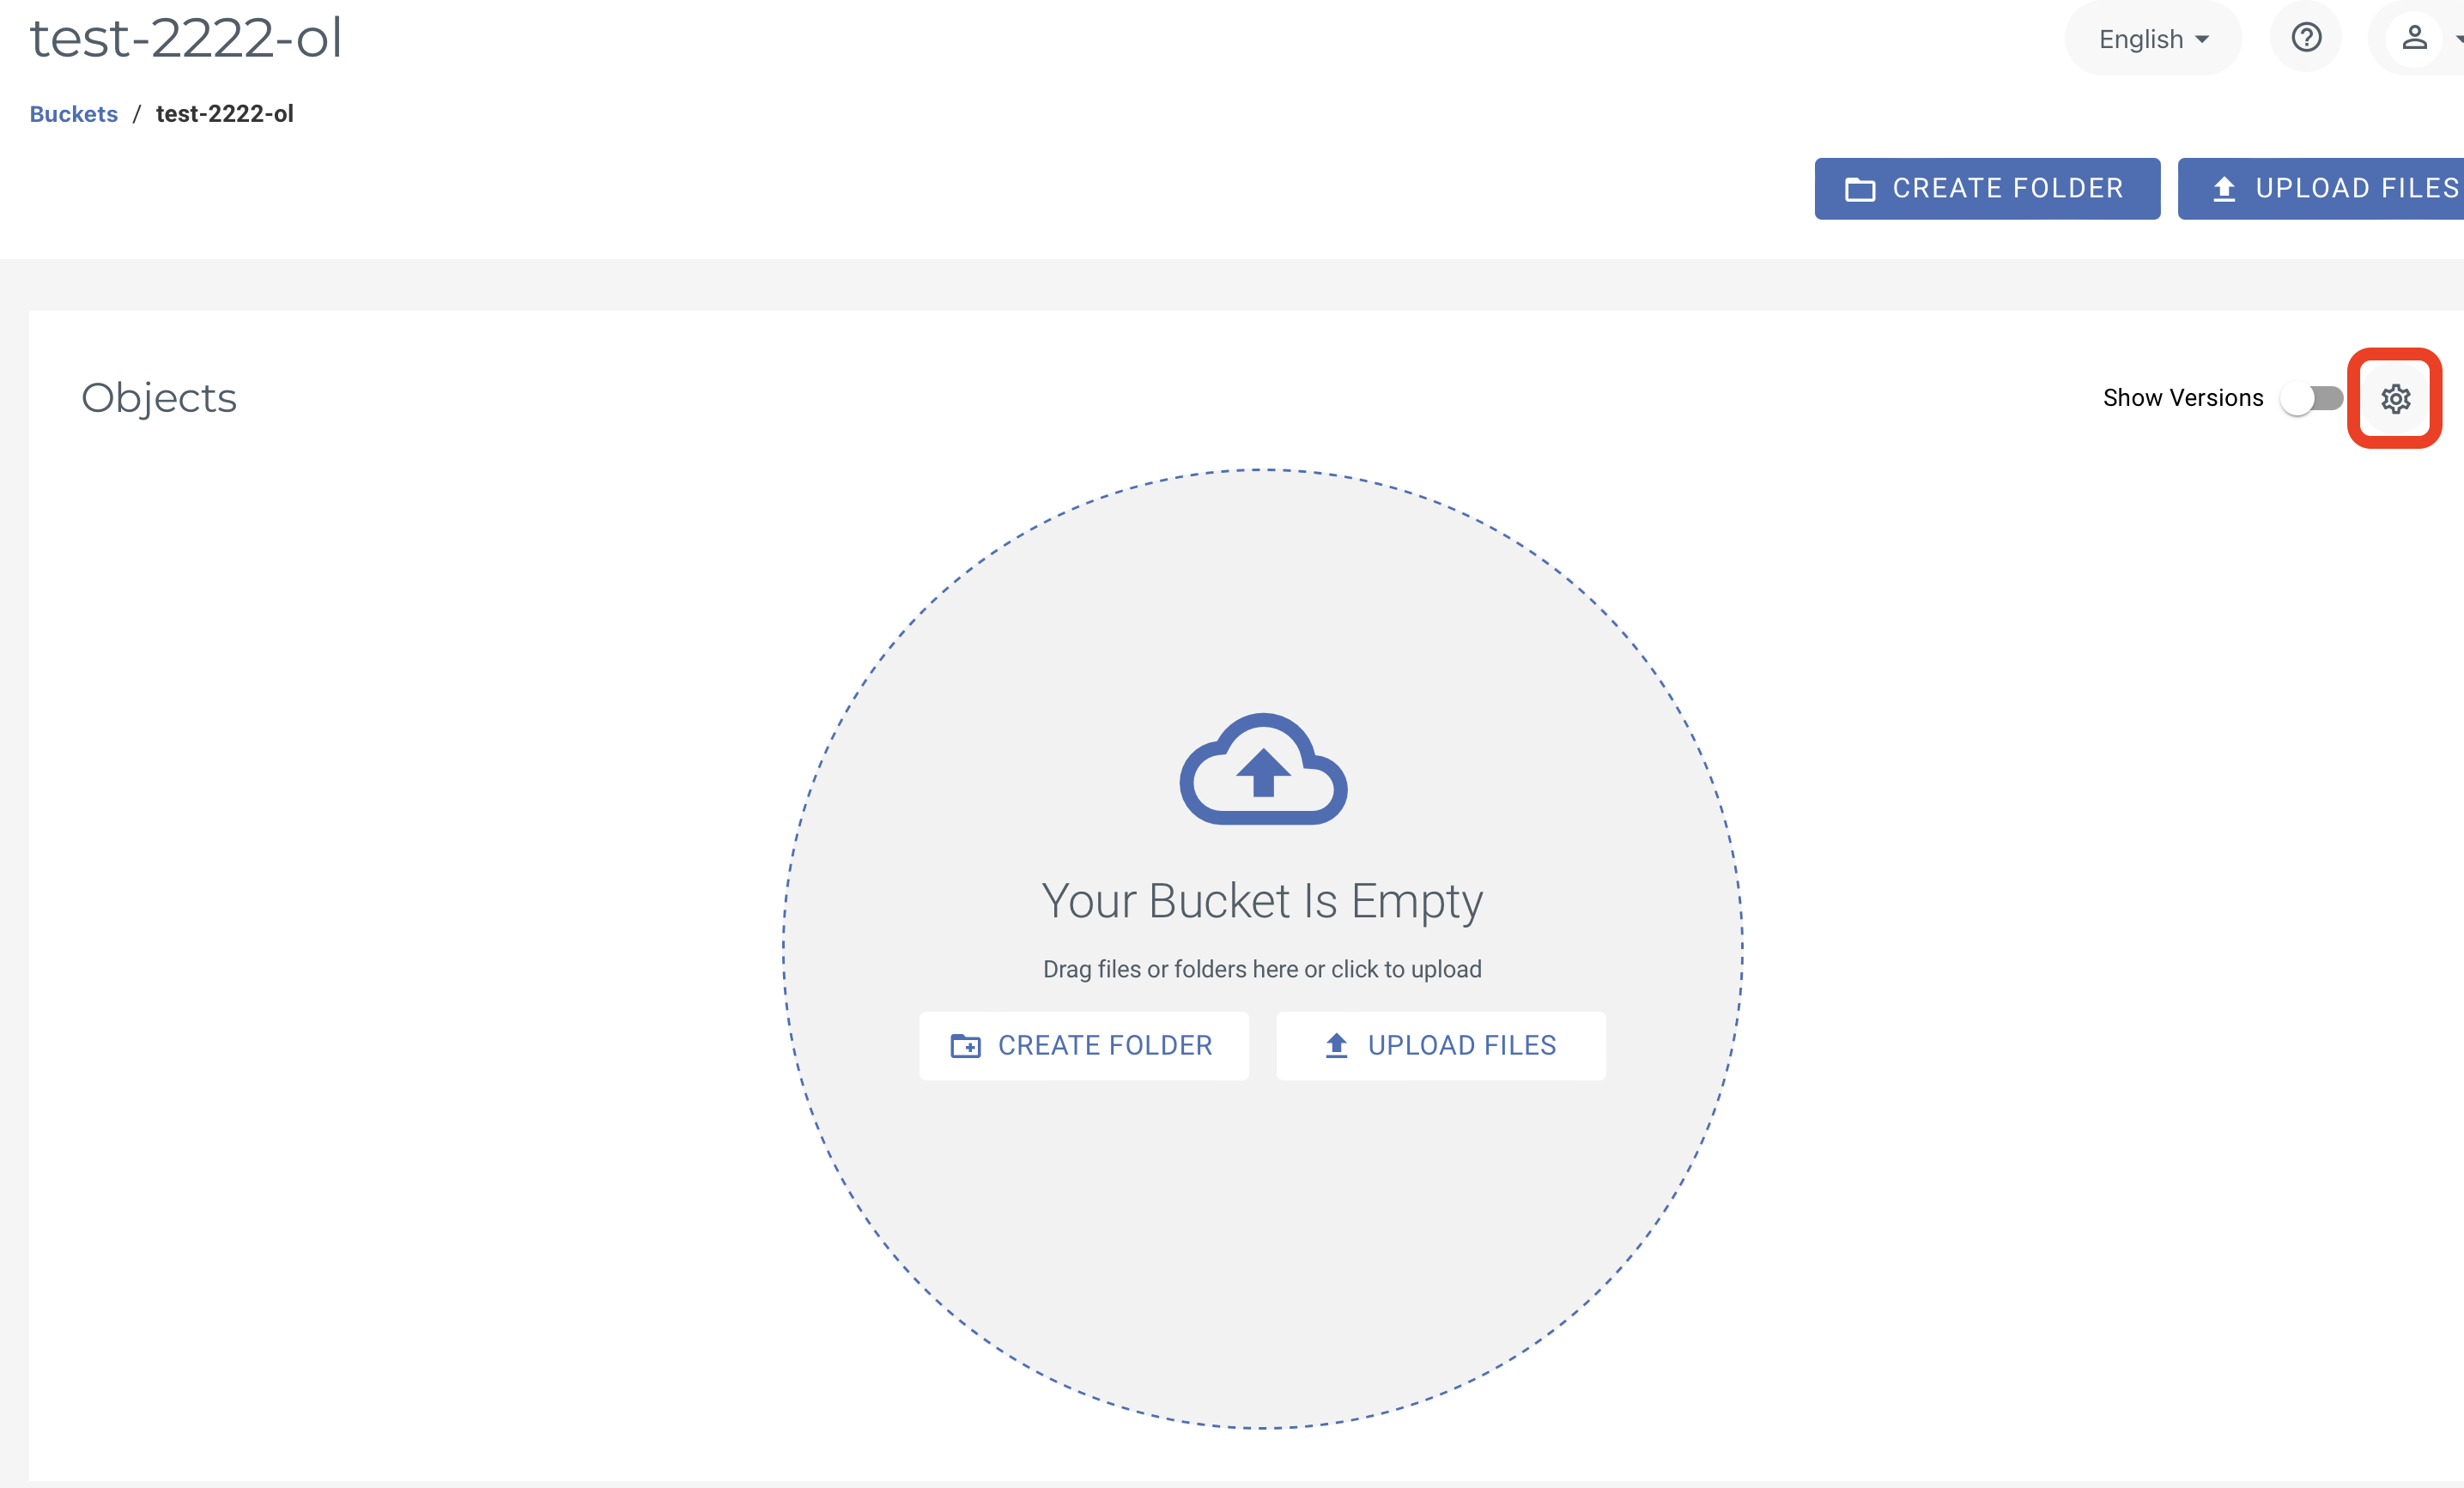The height and width of the screenshot is (1488, 2464).
Task: Click the top UPLOAD FILES button
Action: pyautogui.click(x=2322, y=189)
